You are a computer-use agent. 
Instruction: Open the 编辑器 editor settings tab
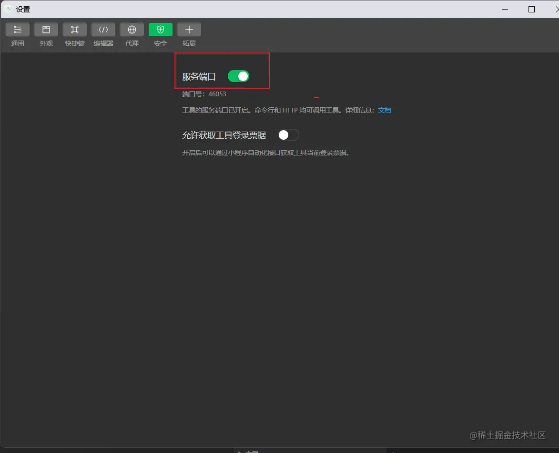click(103, 35)
